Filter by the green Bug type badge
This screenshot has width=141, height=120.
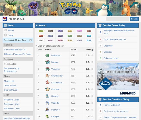point(41,31)
